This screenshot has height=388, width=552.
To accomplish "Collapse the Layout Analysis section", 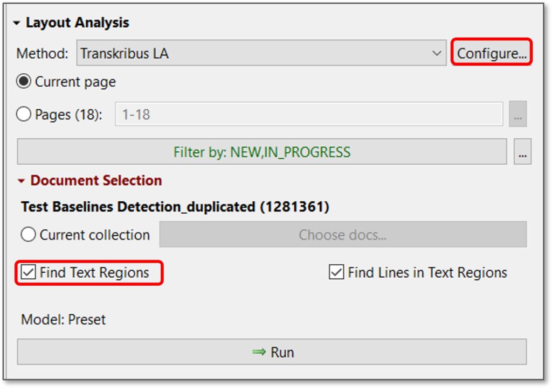I will (x=17, y=23).
